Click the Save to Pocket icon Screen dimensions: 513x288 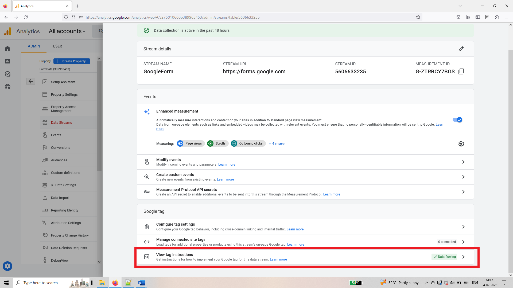click(458, 17)
